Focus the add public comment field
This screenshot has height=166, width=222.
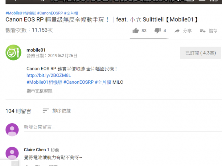(123, 127)
